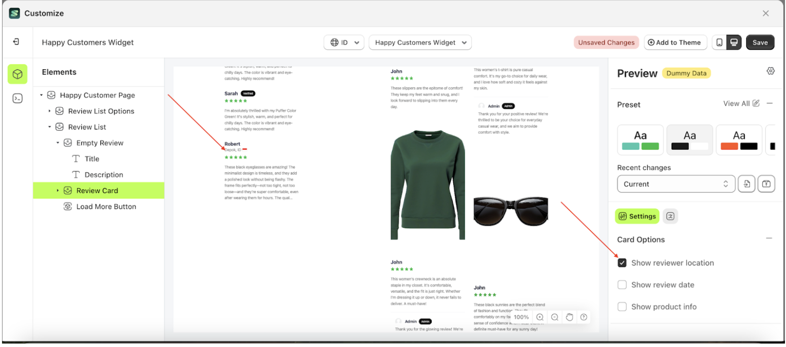Uncheck Show reviewer location
This screenshot has height=347, width=786.
(x=622, y=263)
